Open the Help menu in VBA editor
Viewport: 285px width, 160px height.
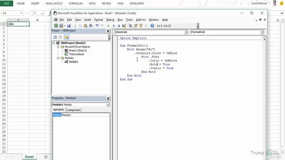(165, 20)
